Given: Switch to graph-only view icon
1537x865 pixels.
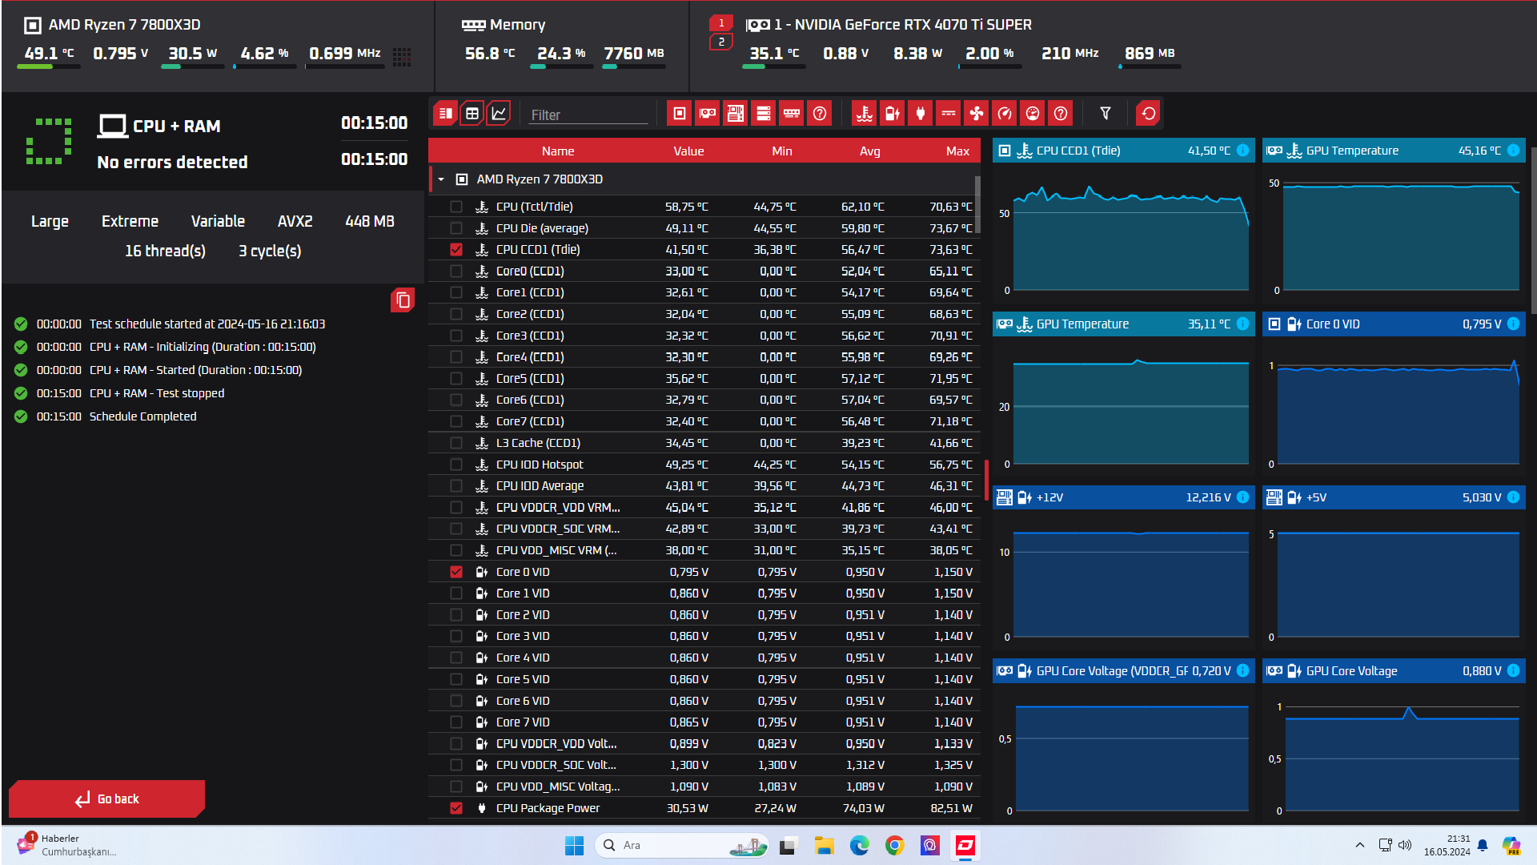Looking at the screenshot, I should pyautogui.click(x=499, y=114).
